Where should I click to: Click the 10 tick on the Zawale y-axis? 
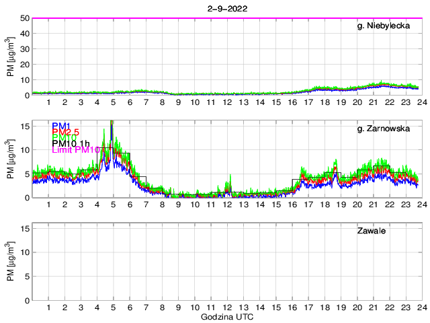(25, 252)
